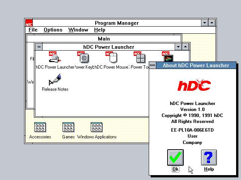Open the Options menu

(53, 30)
